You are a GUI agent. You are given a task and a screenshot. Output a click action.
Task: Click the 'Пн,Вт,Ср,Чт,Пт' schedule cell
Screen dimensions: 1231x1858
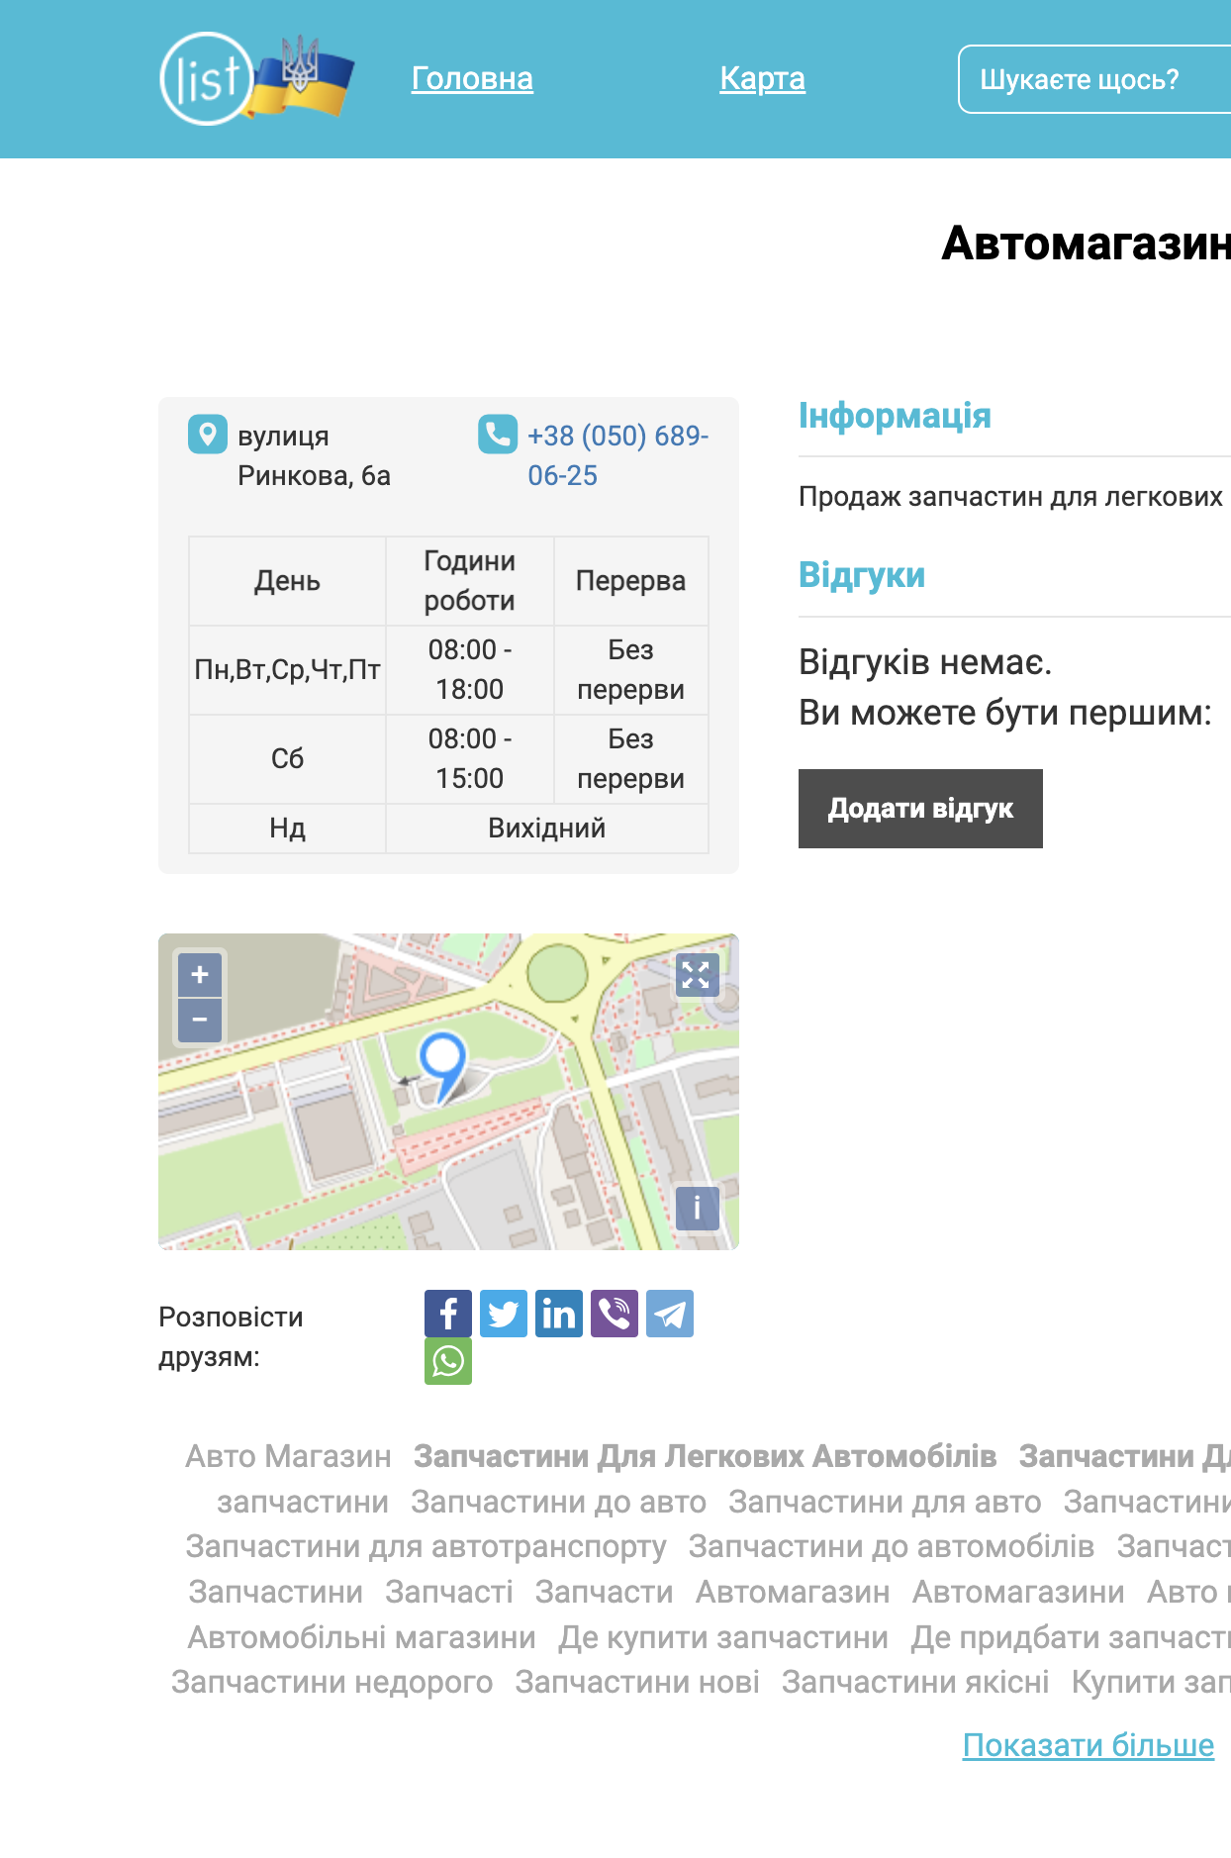tap(287, 670)
